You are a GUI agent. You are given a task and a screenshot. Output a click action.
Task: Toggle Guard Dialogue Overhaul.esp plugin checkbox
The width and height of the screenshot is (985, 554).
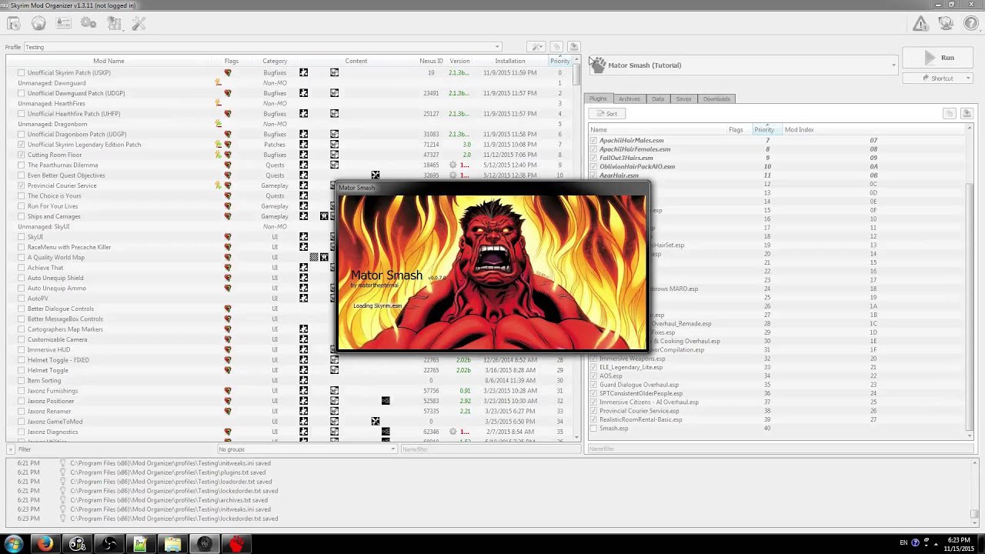[593, 385]
